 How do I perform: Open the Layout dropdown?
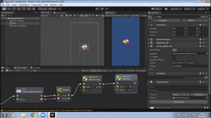[203, 9]
